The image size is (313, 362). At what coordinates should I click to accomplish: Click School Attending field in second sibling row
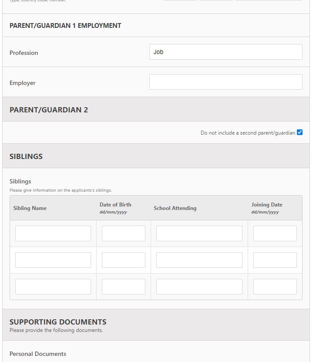(199, 260)
